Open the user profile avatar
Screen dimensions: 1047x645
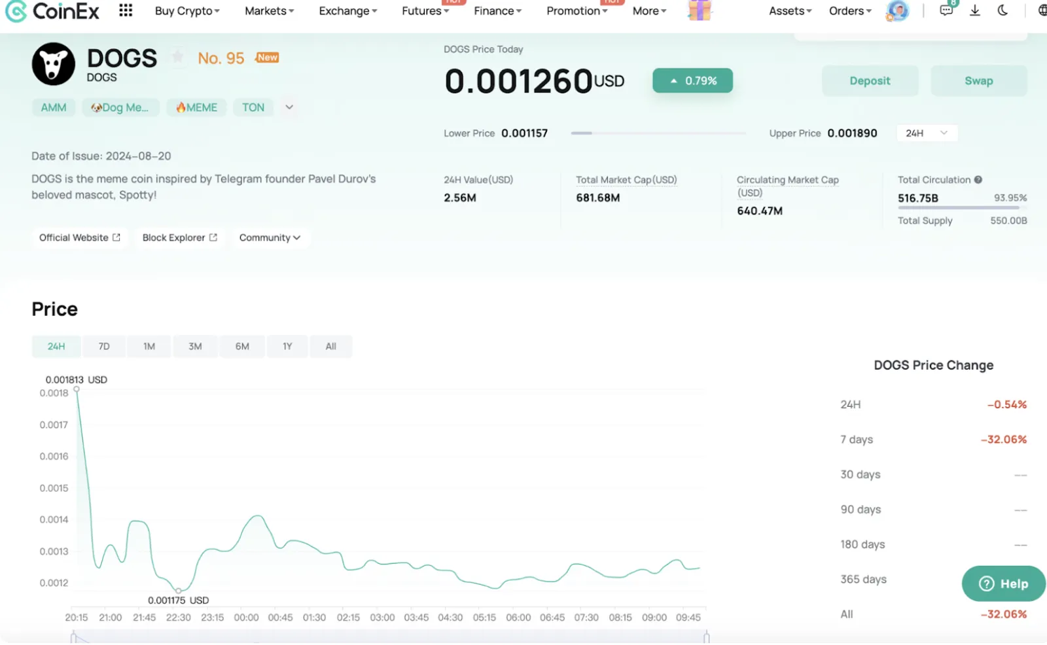click(x=897, y=10)
